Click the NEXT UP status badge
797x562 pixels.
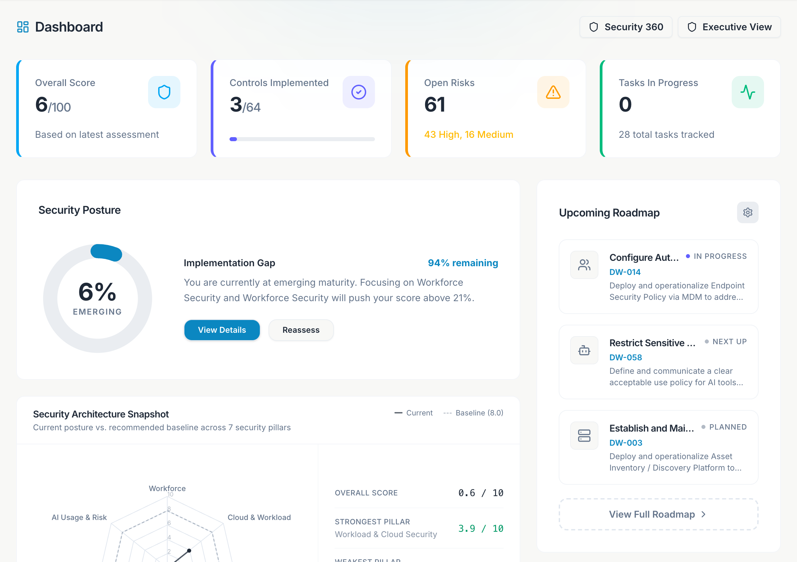726,342
